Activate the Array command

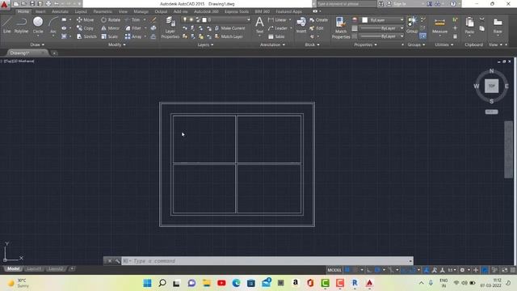133,36
